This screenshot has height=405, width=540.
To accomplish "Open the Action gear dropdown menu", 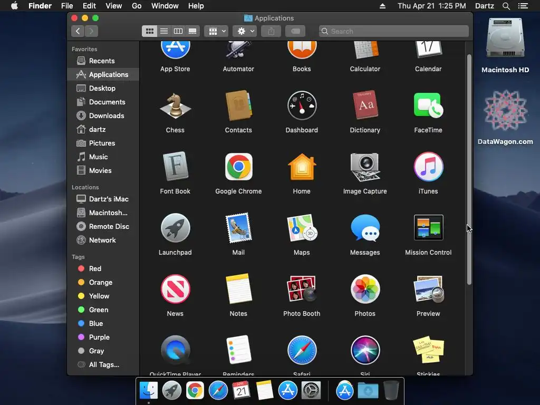I will pos(245,31).
